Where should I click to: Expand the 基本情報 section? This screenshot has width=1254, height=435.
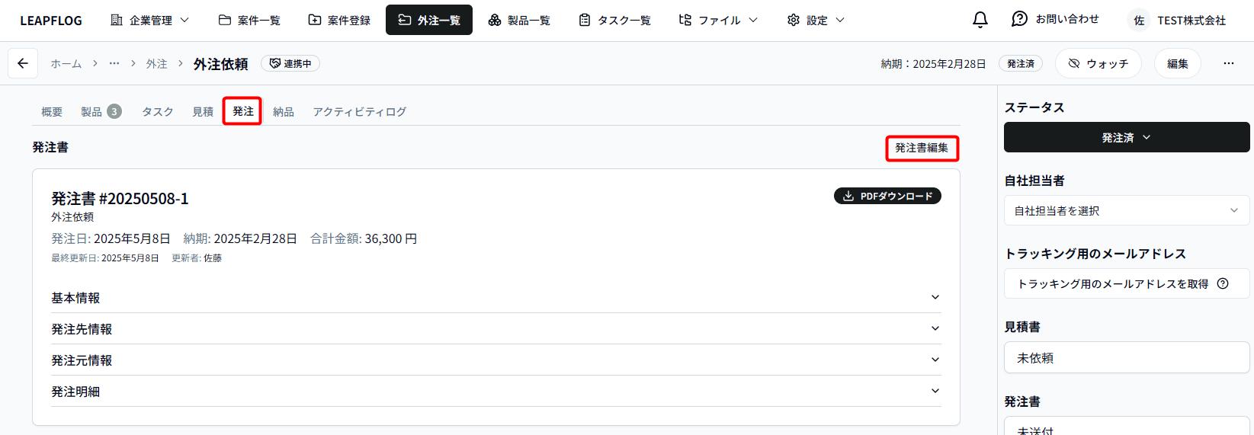click(x=496, y=297)
